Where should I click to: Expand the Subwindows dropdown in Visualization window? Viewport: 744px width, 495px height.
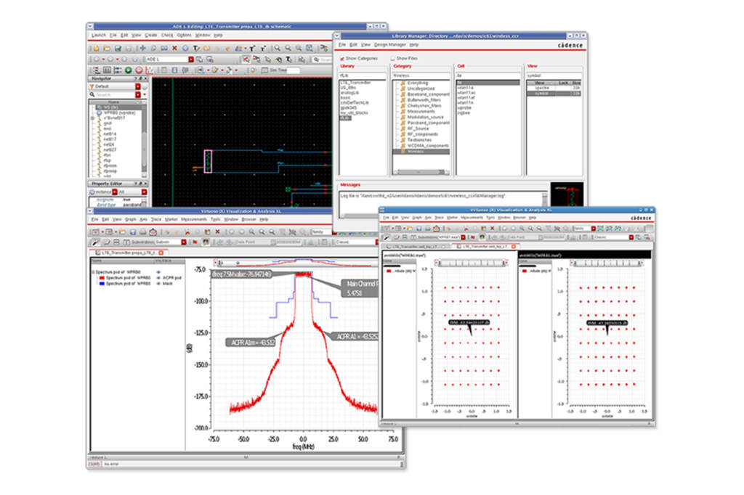click(x=184, y=241)
